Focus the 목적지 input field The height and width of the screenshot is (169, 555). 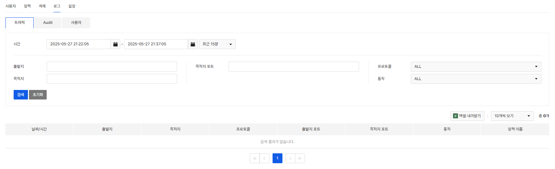(112, 79)
